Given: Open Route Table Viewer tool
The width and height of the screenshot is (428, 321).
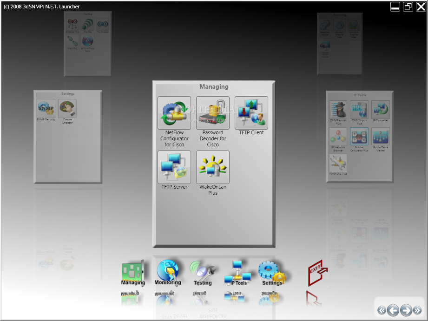Looking at the screenshot, I should point(381,137).
